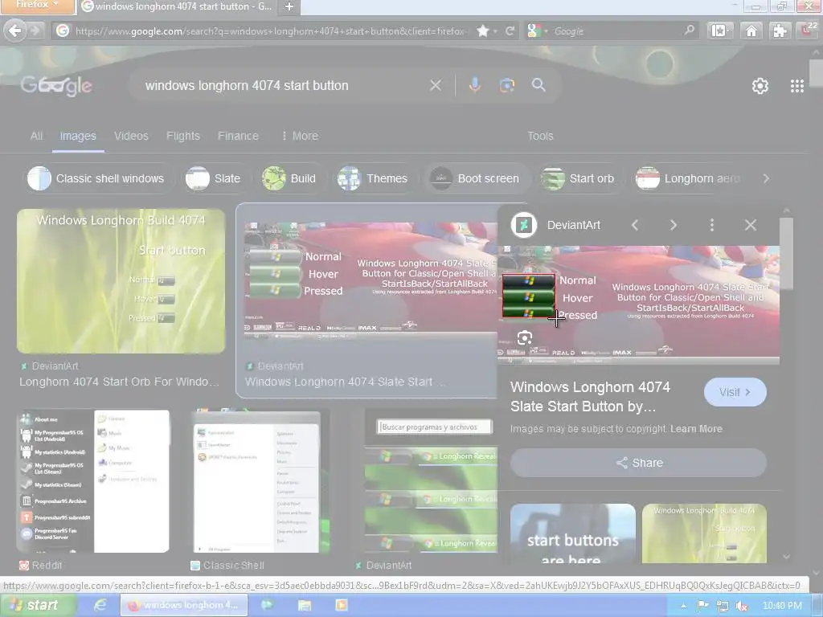
Task: Show next image in preview panel
Action: click(x=674, y=225)
